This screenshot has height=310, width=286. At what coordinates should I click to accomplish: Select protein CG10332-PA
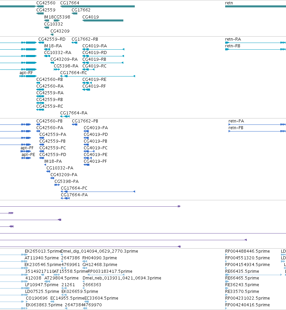pos(60,168)
